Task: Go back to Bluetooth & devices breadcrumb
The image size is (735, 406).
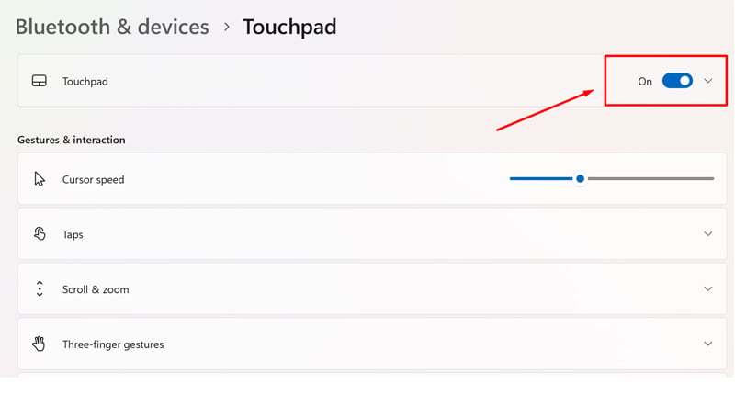Action: point(112,27)
